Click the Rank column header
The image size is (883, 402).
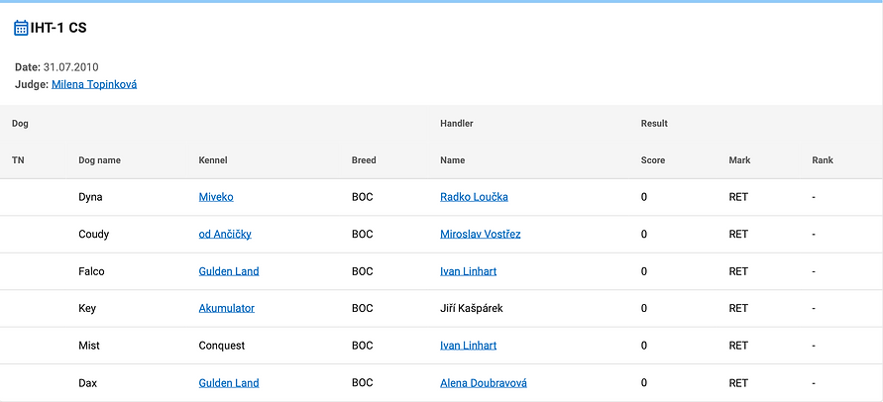click(x=823, y=160)
